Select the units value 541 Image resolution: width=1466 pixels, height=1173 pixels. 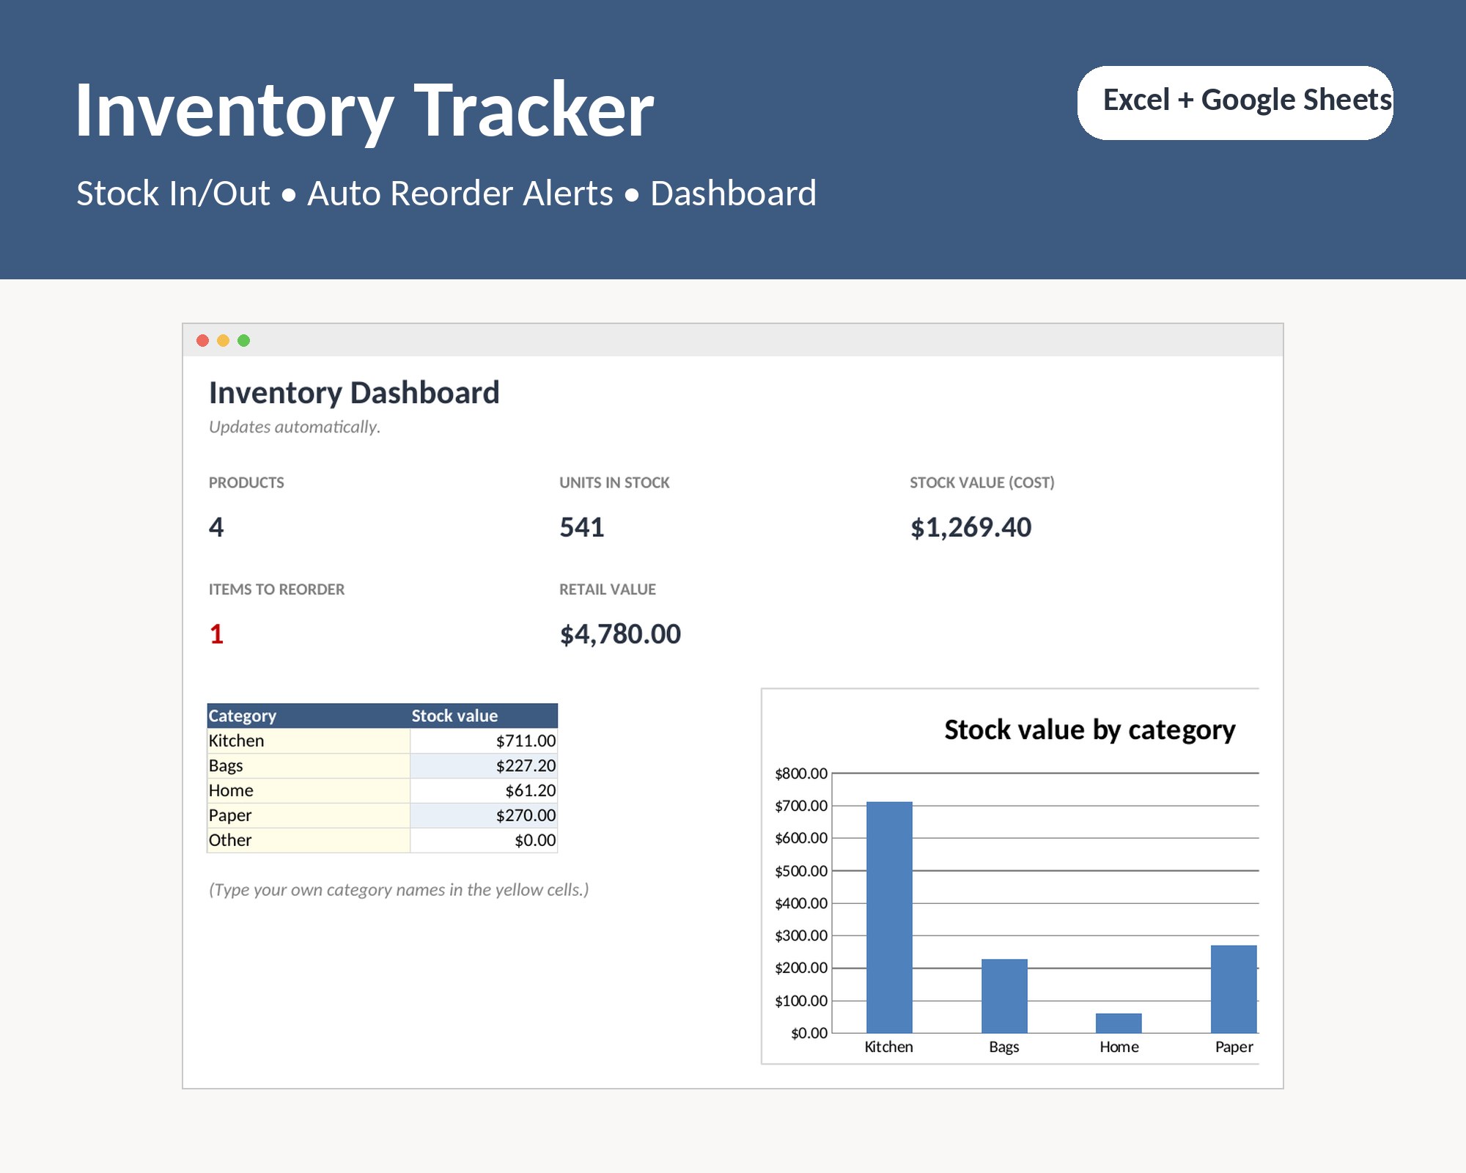pyautogui.click(x=582, y=527)
